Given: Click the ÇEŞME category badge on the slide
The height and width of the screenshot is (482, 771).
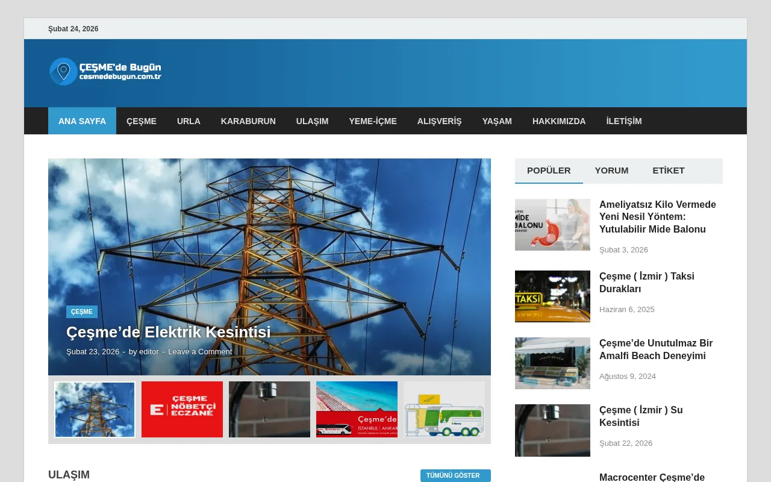Looking at the screenshot, I should coord(81,311).
